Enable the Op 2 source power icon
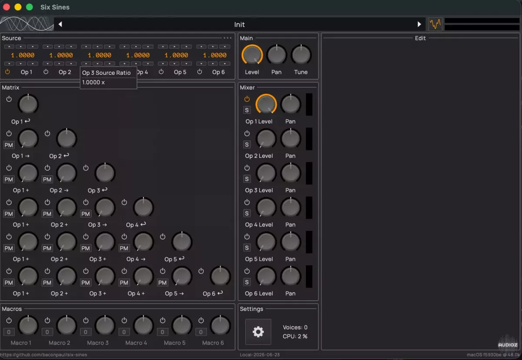 point(46,72)
